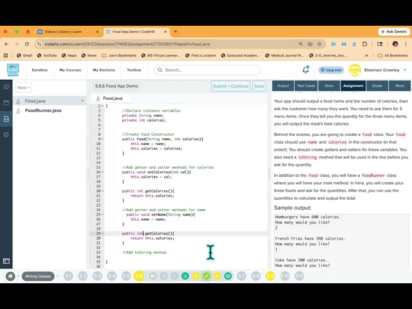The width and height of the screenshot is (412, 309).
Task: Select the Assignment tab
Action: 353,86
